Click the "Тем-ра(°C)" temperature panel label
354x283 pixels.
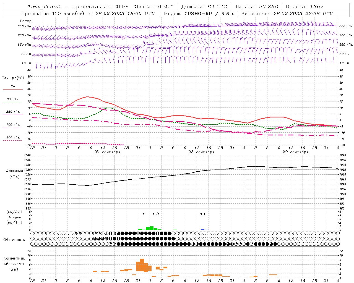[13, 78]
